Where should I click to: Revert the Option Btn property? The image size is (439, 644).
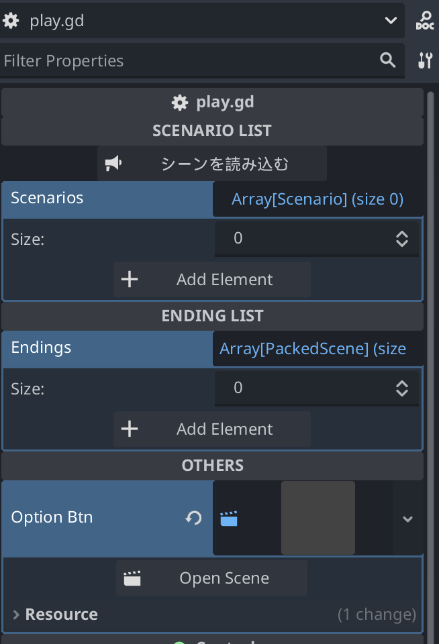pos(194,518)
